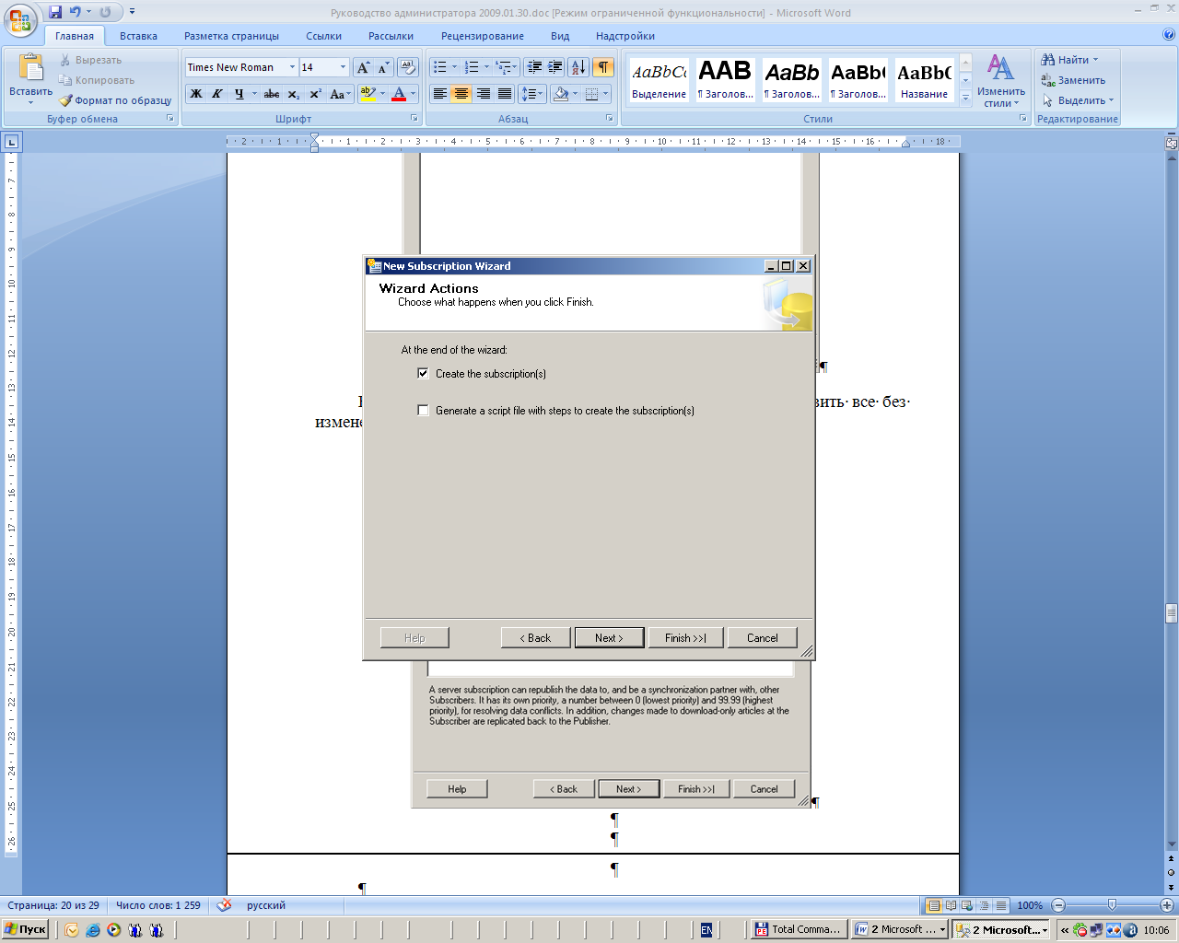This screenshot has width=1179, height=943.
Task: Switch to Ссылки tab
Action: 323,36
